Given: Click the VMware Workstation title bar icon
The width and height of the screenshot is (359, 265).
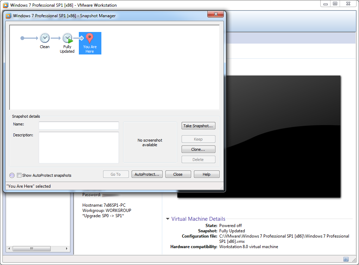Looking at the screenshot, I should pos(5,5).
